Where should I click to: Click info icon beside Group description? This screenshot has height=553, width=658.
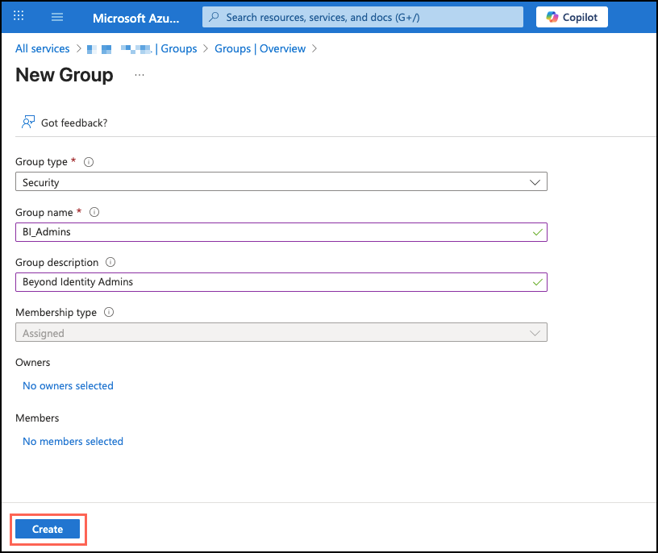click(x=110, y=262)
